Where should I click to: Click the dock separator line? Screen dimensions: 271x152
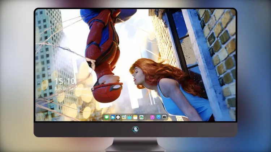click(147, 117)
